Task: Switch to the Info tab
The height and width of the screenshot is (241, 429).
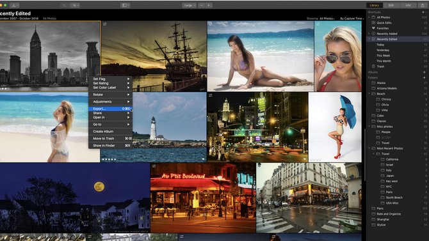Action: [408, 5]
